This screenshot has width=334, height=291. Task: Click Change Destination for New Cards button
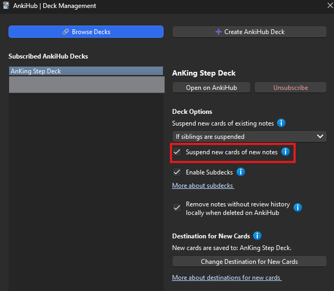(x=249, y=262)
